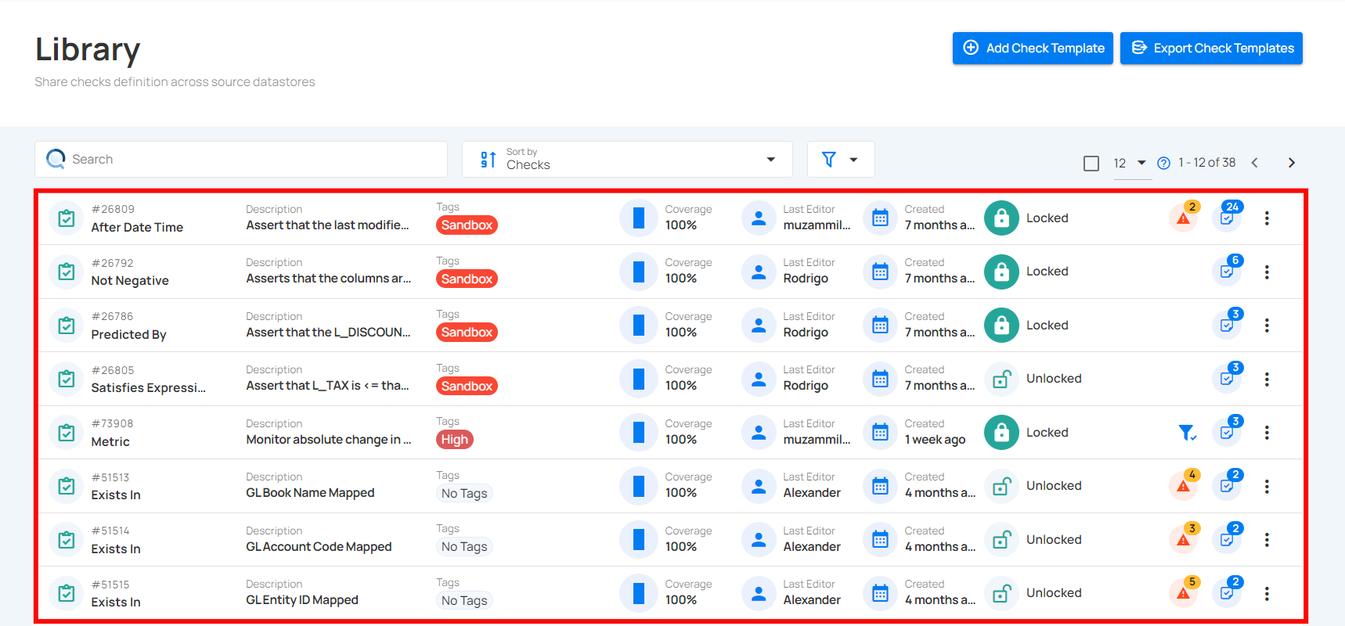
Task: Click the Sandbox tag on Not Negative
Action: 467,279
